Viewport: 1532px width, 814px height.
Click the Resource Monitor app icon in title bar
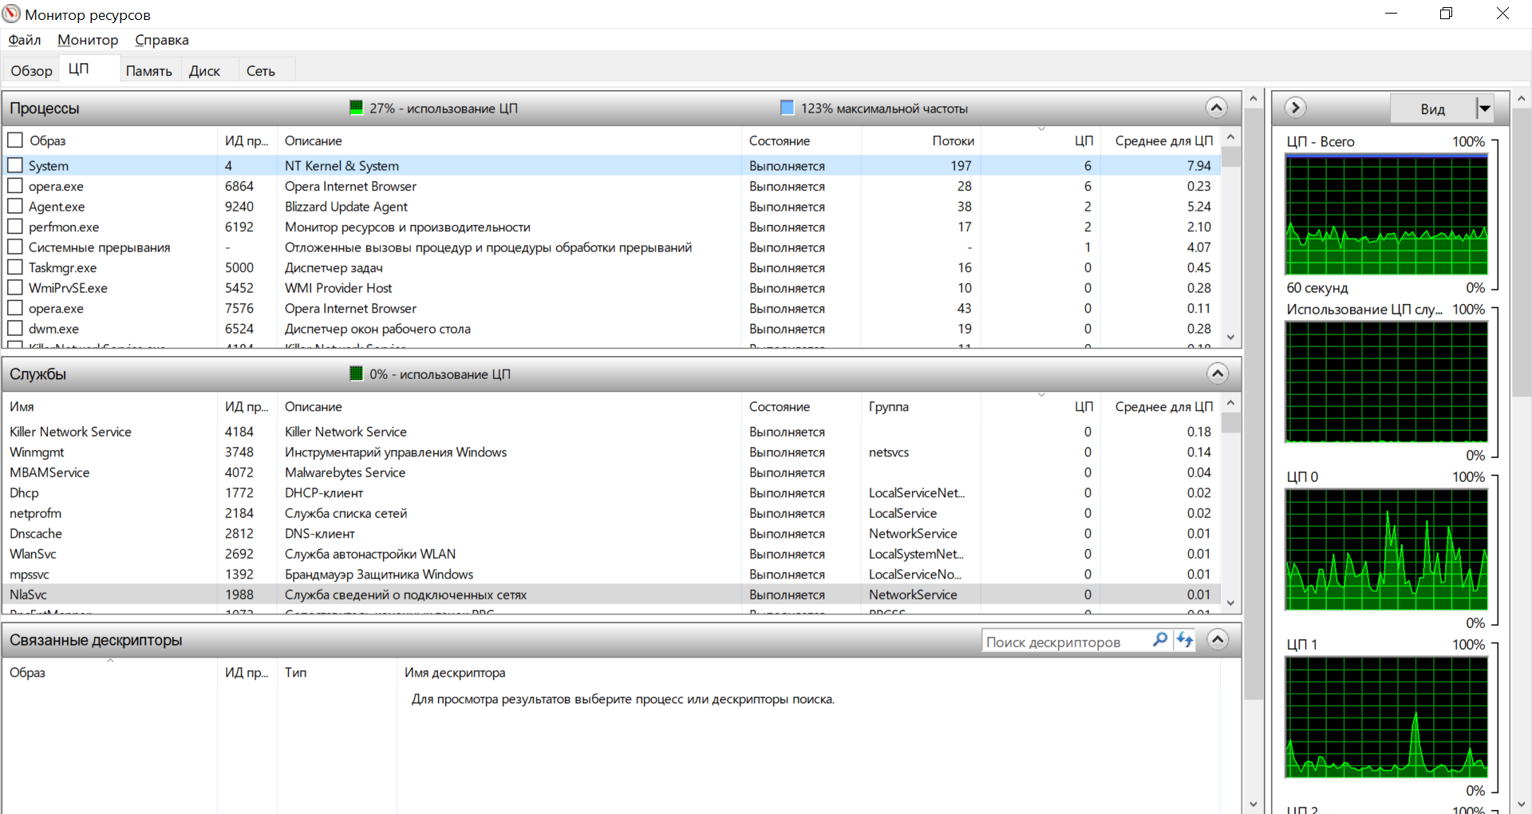click(11, 14)
